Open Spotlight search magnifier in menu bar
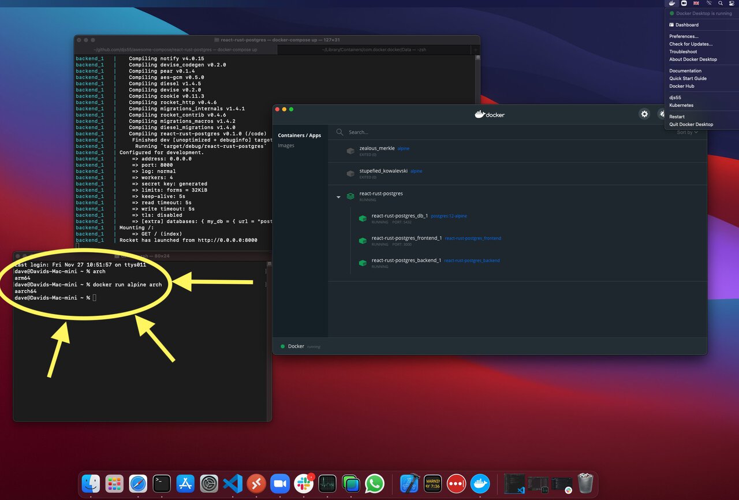This screenshot has width=739, height=500. coord(721,3)
